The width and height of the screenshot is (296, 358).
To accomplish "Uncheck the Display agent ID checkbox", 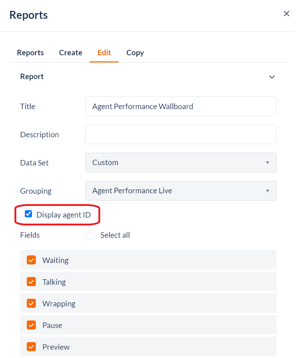I will click(x=28, y=214).
